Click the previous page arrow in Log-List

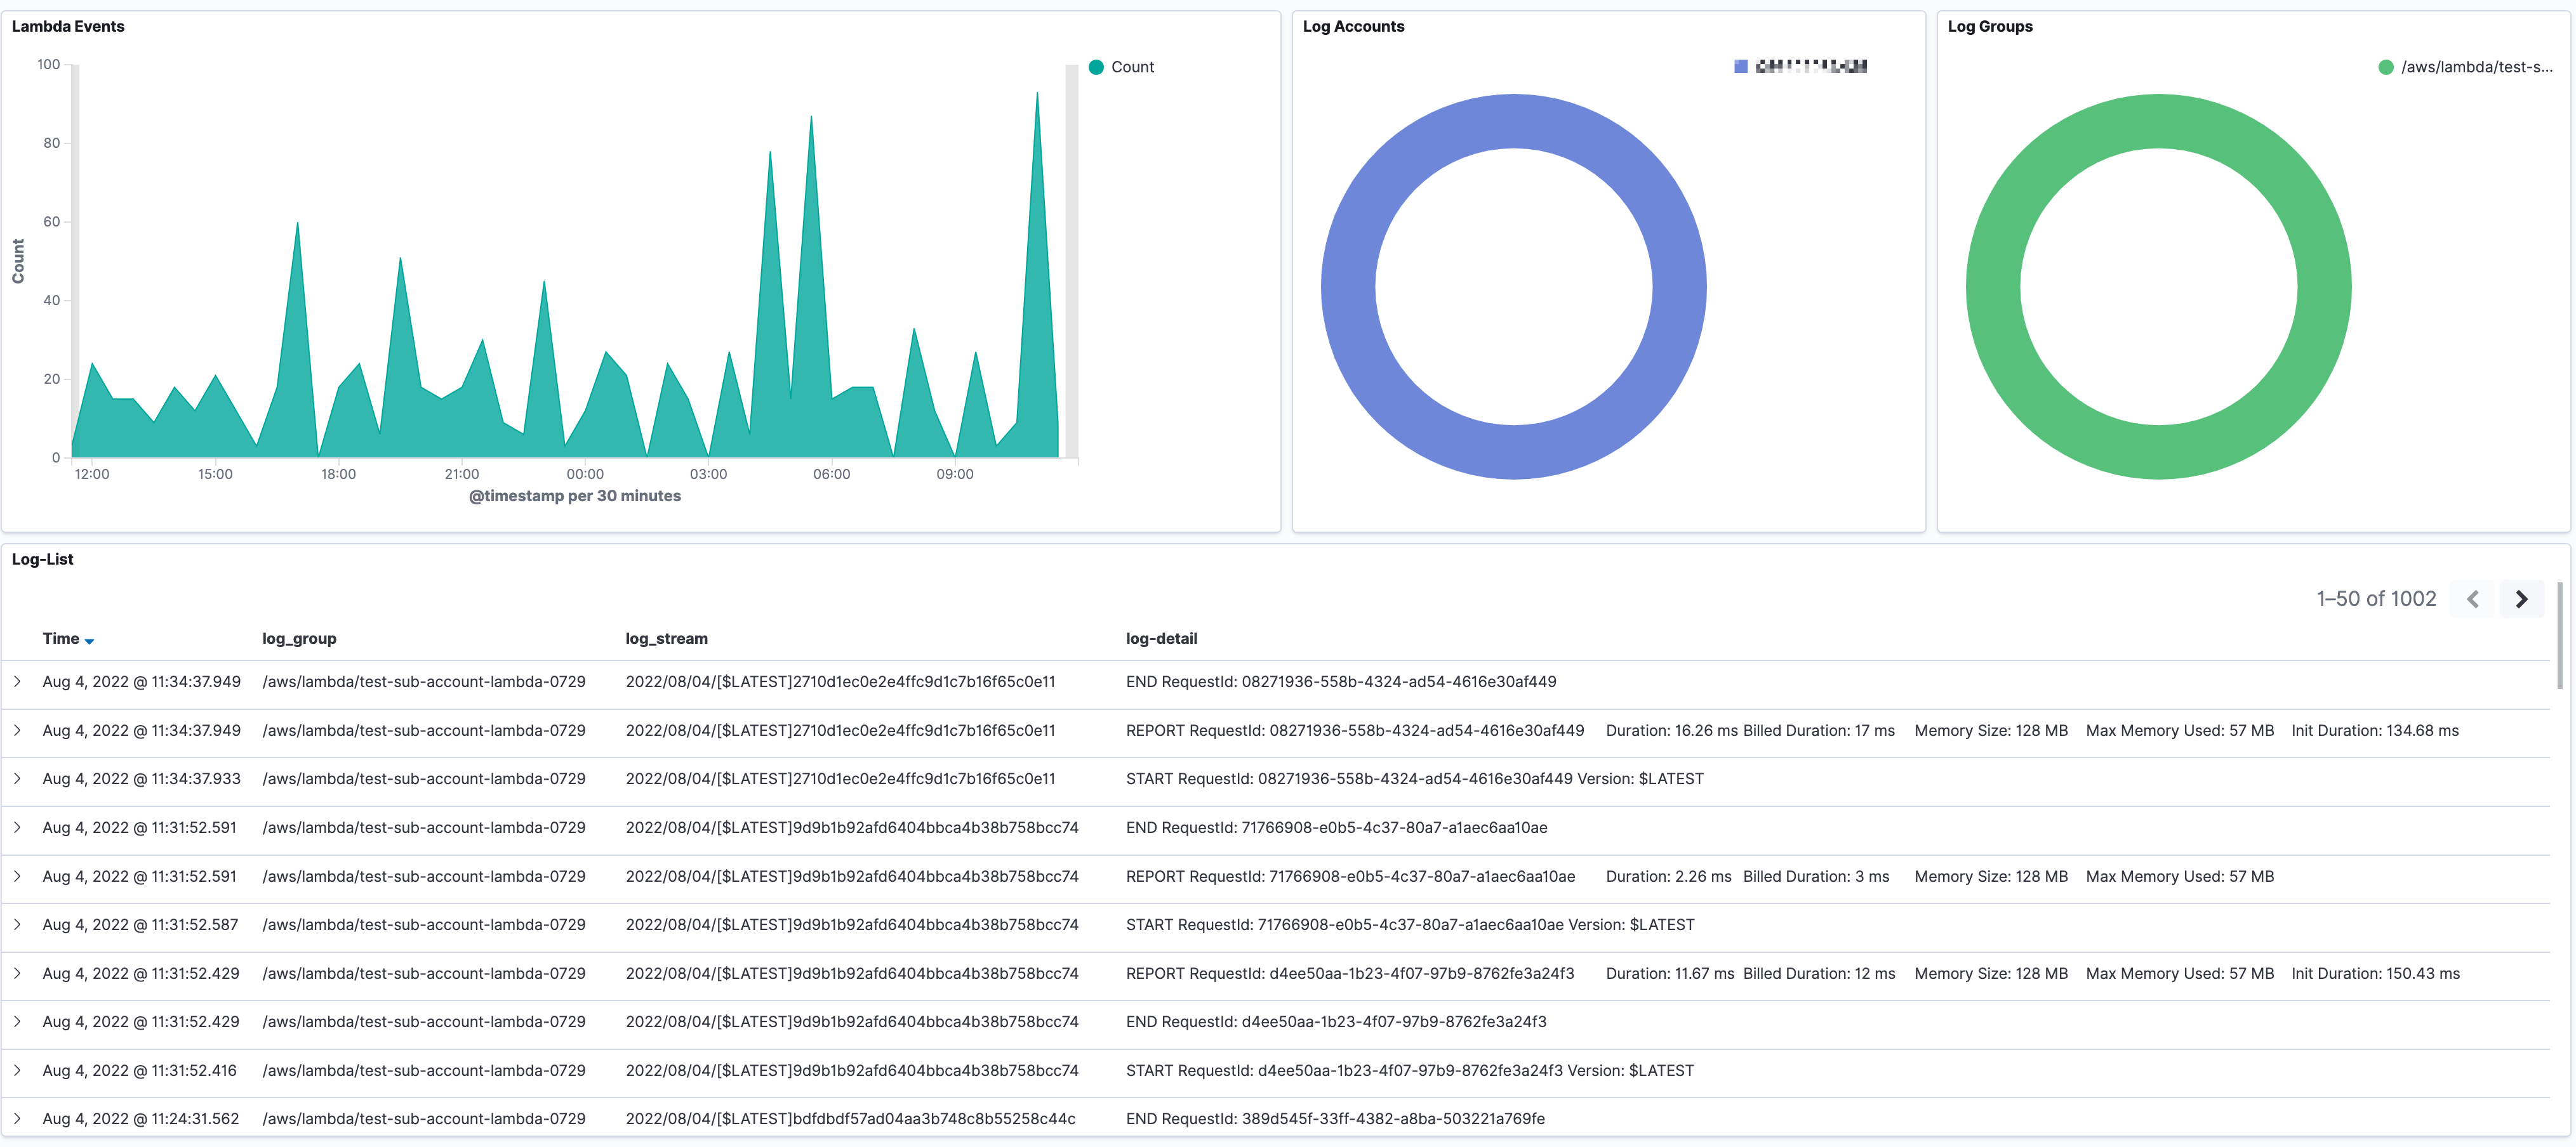tap(2474, 598)
